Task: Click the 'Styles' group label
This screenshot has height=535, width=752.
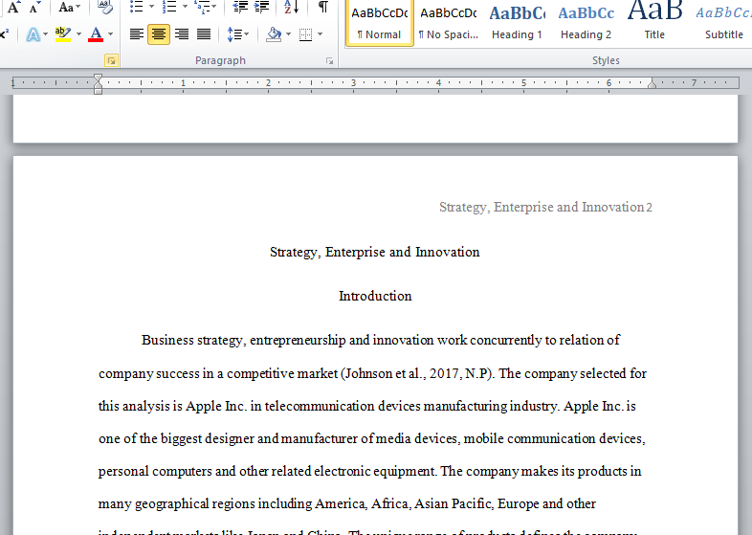Action: coord(606,60)
